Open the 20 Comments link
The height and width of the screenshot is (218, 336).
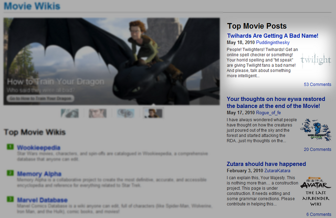point(317,149)
